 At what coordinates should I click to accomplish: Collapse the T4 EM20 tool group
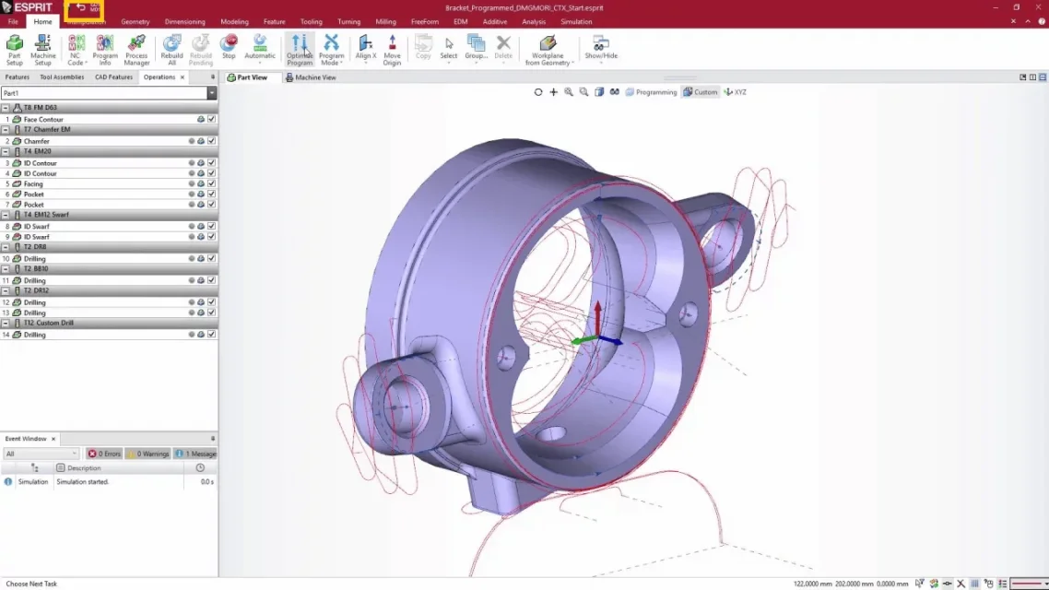(x=6, y=152)
